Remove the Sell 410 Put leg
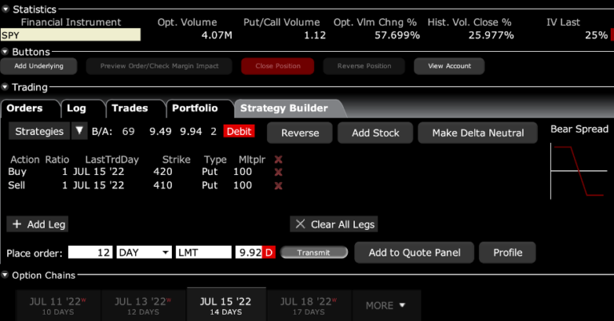 click(278, 186)
